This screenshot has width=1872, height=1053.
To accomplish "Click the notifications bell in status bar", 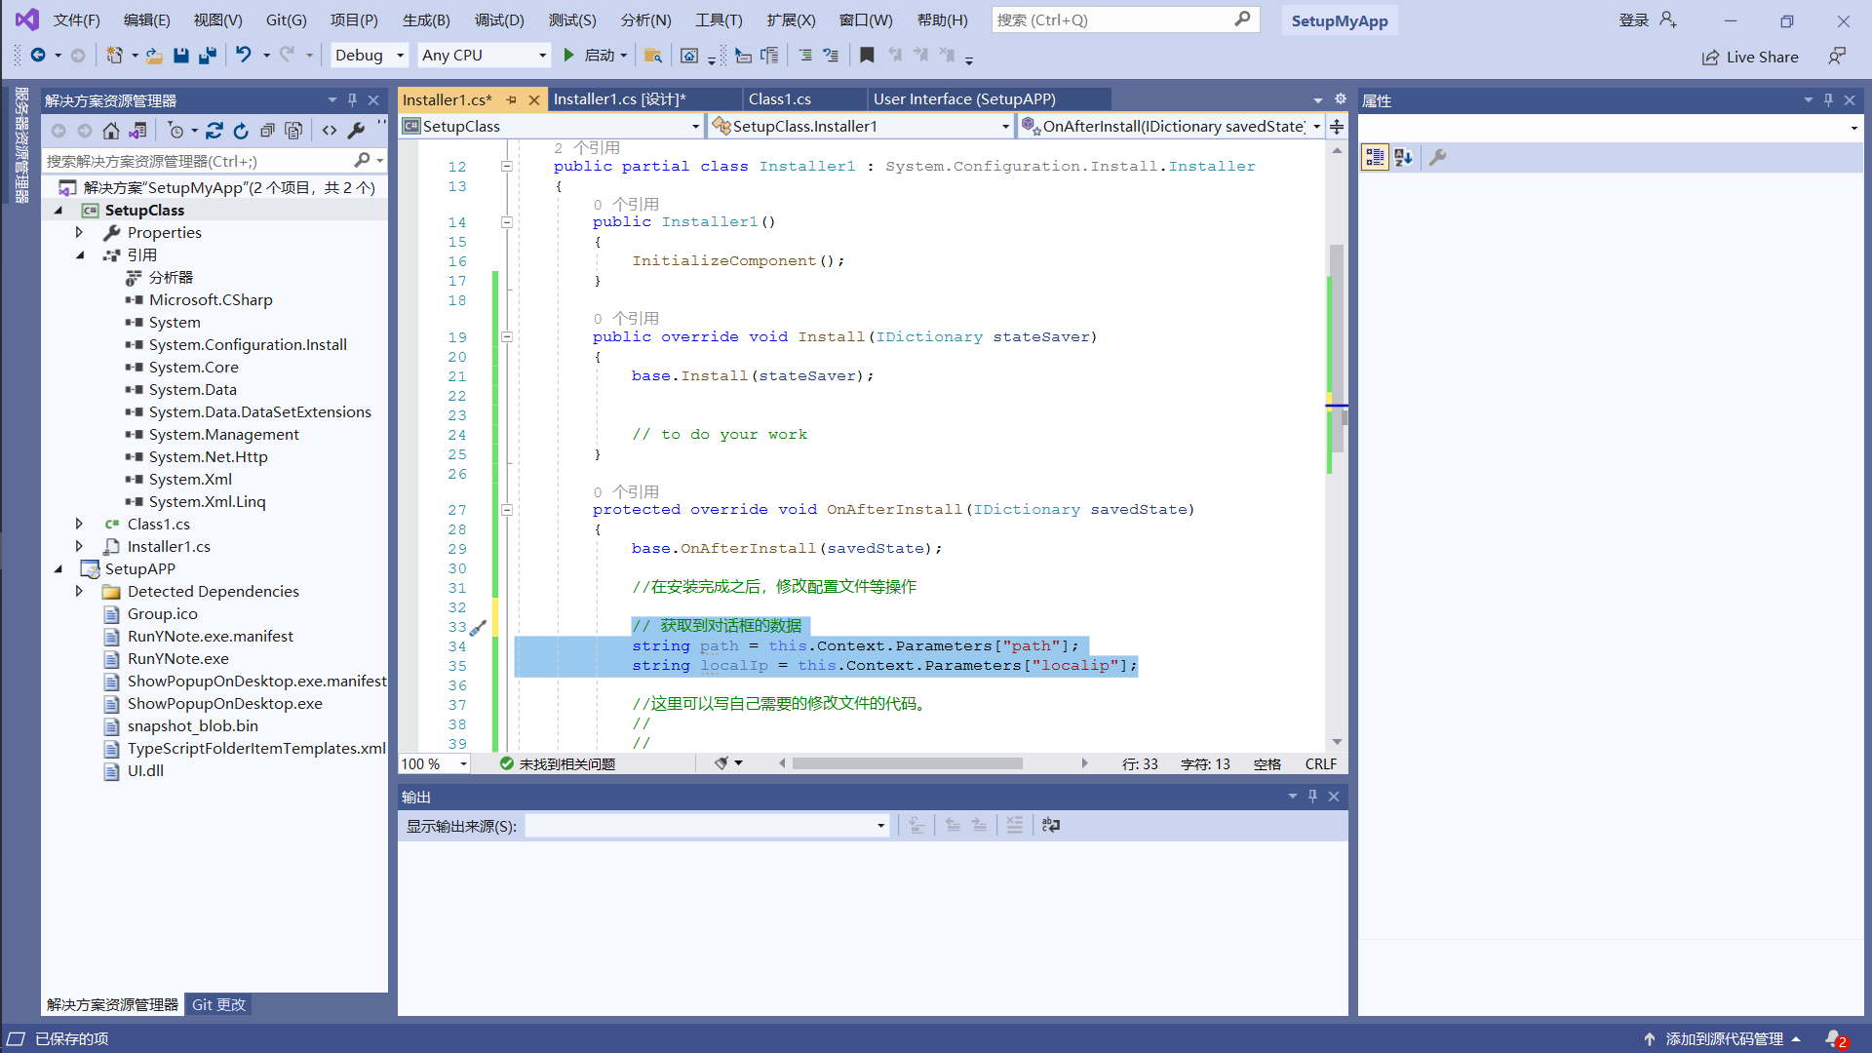I will point(1834,1039).
